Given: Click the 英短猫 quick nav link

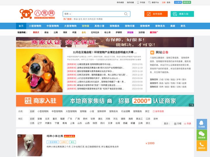Looking at the screenshot, I should (x=130, y=32).
